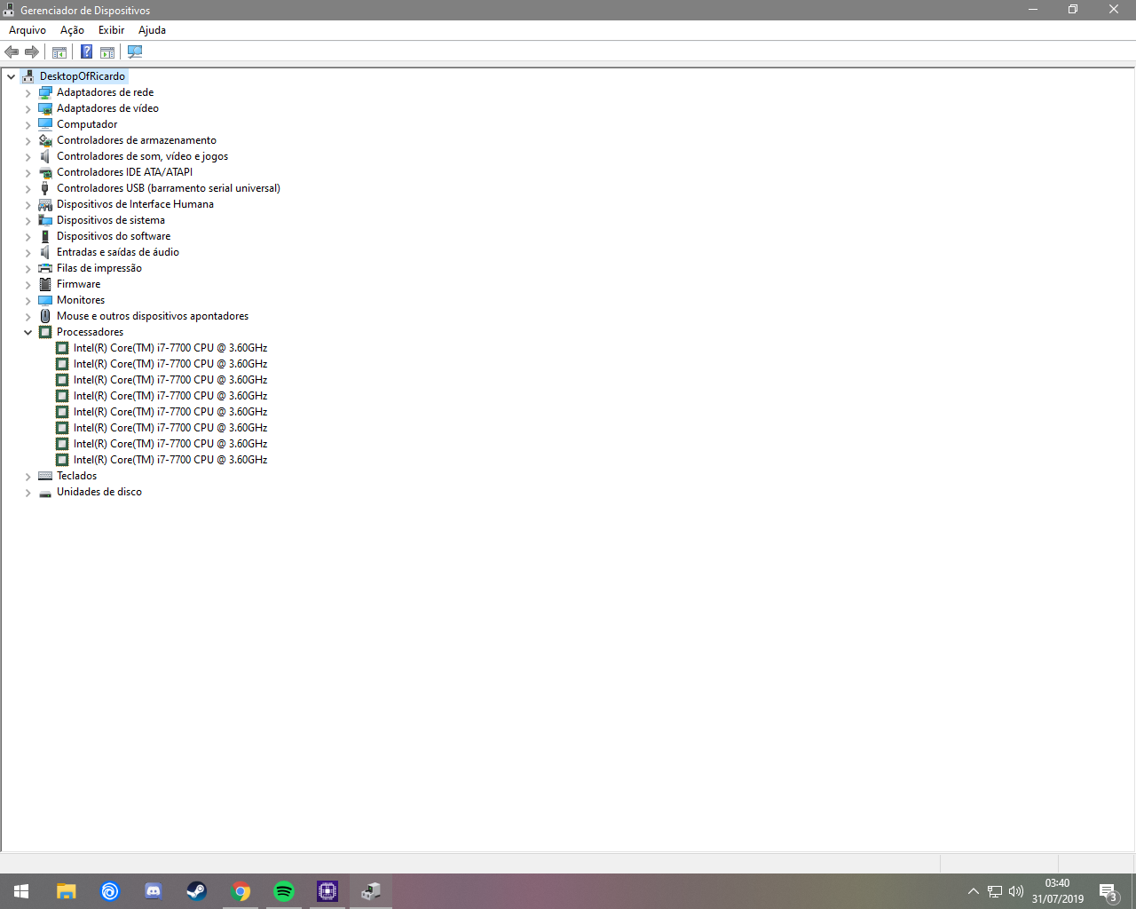
Task: Select the 'Firmware' row label
Action: click(79, 284)
